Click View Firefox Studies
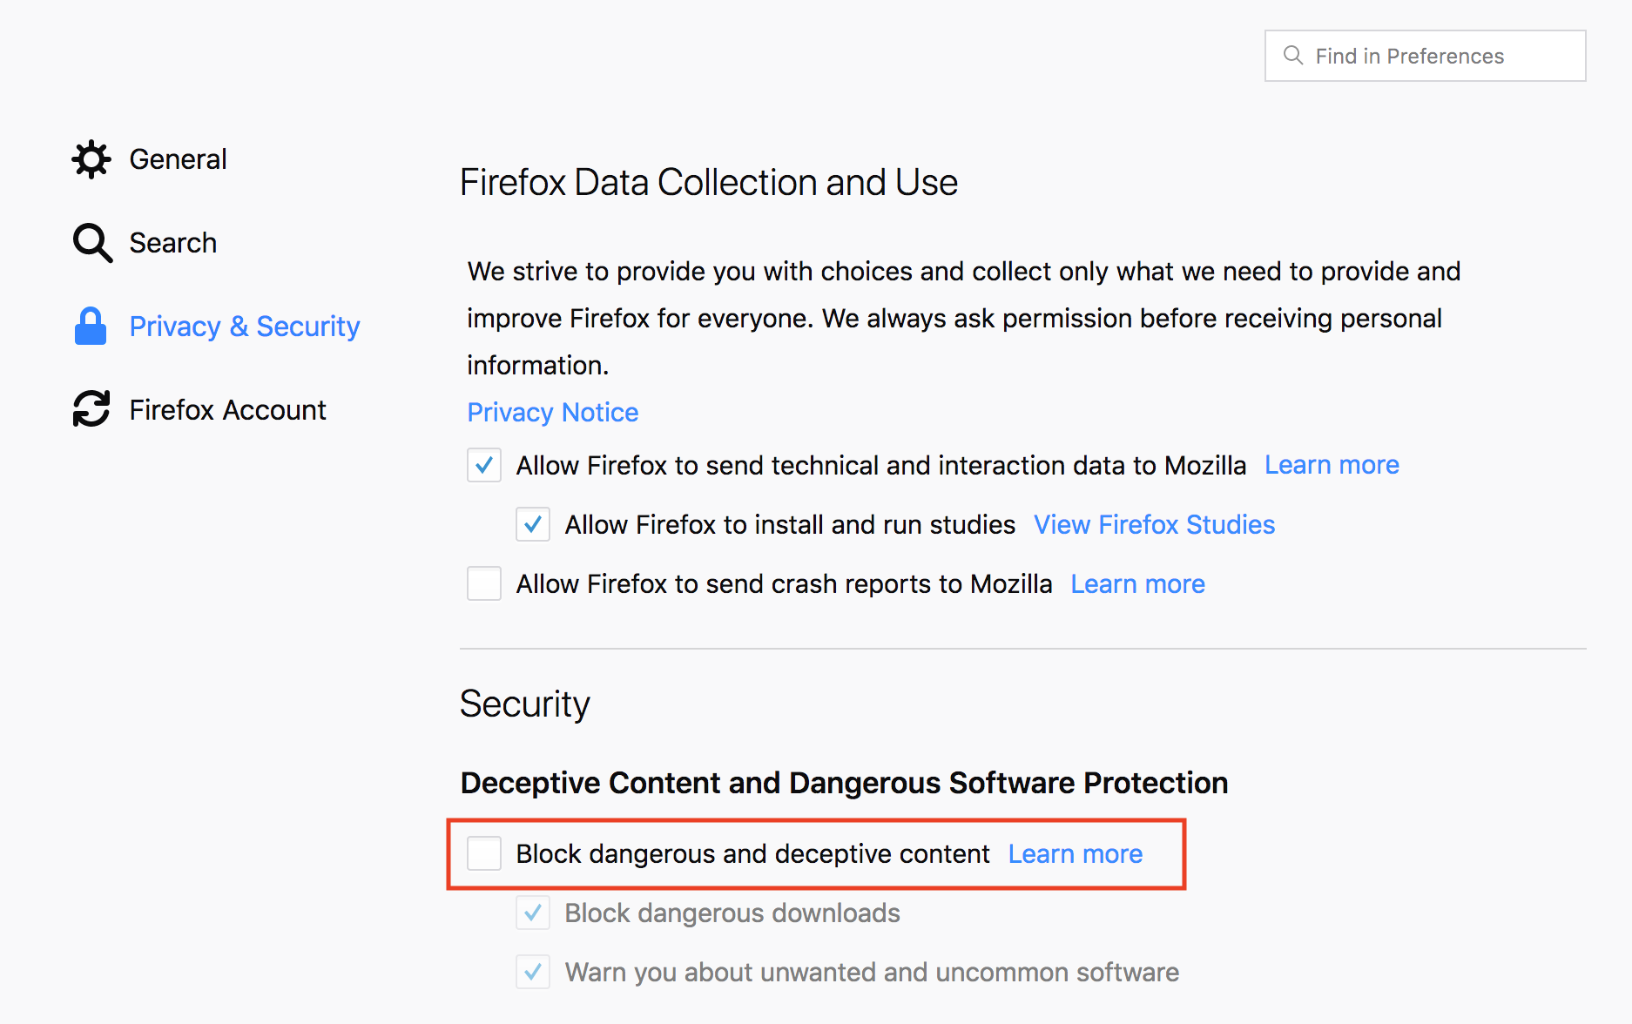 1154,524
